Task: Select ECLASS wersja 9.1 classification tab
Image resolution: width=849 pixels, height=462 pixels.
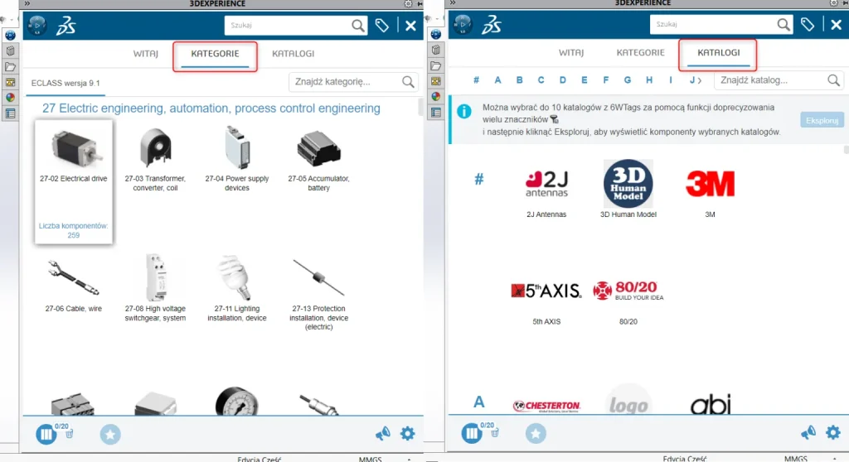Action: pos(65,84)
